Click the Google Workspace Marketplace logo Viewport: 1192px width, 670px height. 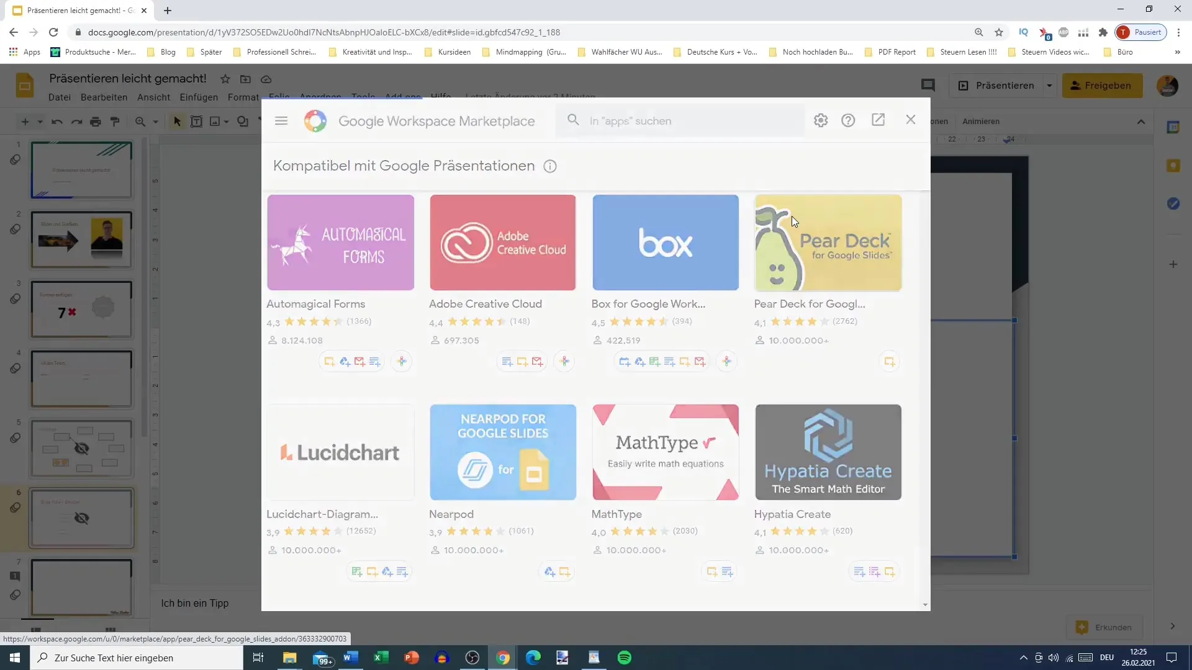315,121
